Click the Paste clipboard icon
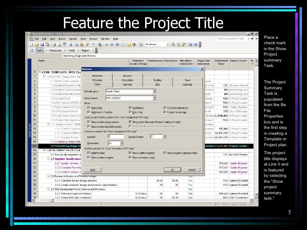This screenshot has height=230, width=307. tap(82, 45)
